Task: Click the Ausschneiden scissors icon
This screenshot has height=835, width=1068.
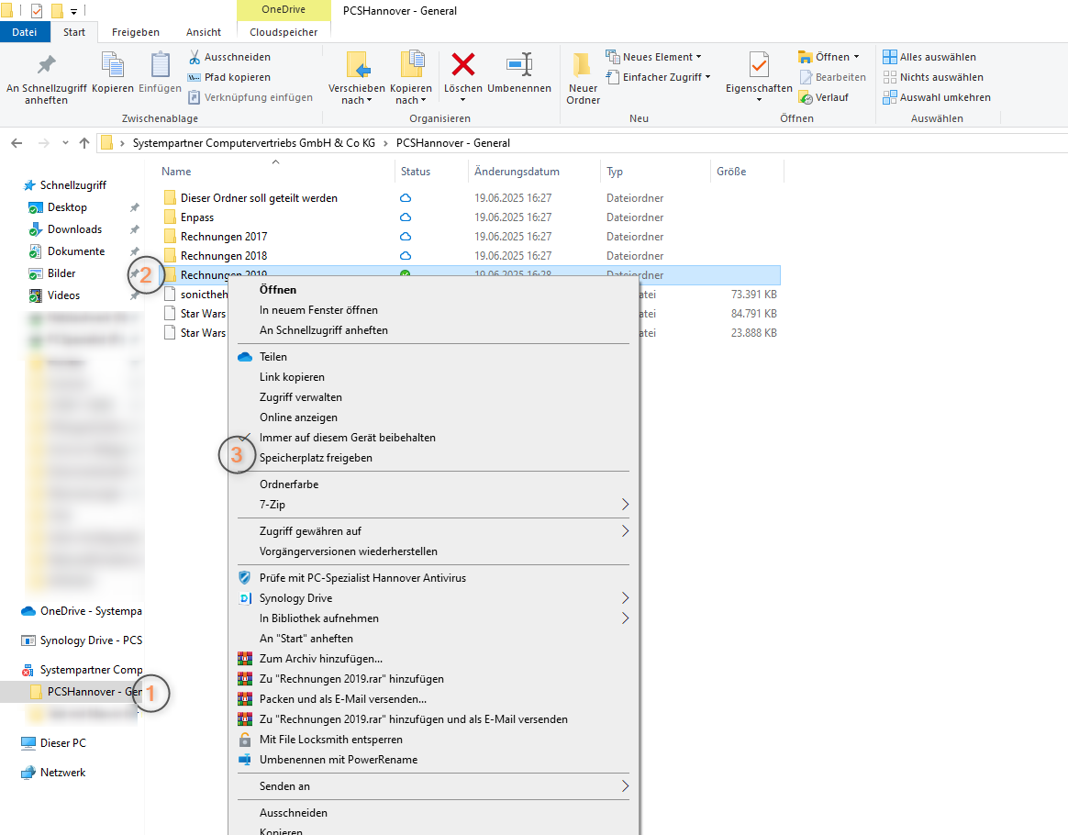Action: coord(195,57)
